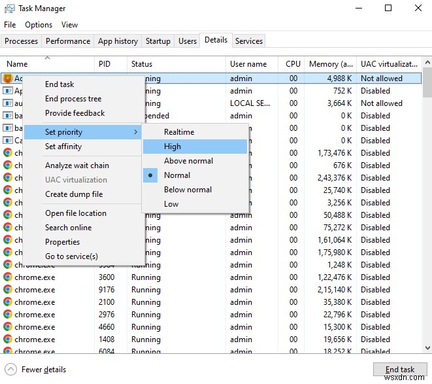
Task: Click the vertical scrollbar thumb
Action: pyautogui.click(x=427, y=82)
